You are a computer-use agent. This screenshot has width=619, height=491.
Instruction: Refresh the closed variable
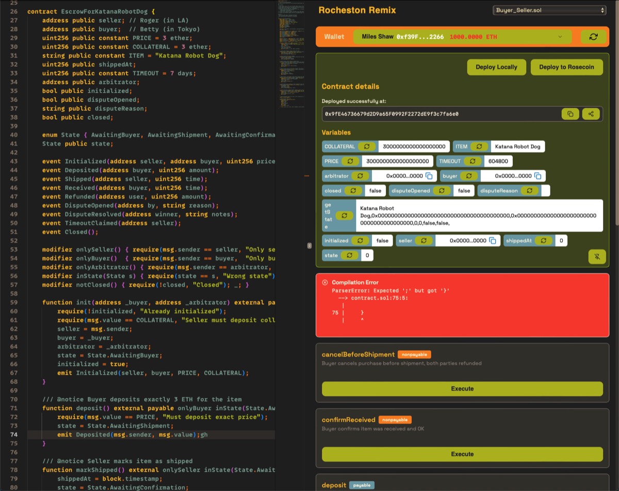coord(353,190)
